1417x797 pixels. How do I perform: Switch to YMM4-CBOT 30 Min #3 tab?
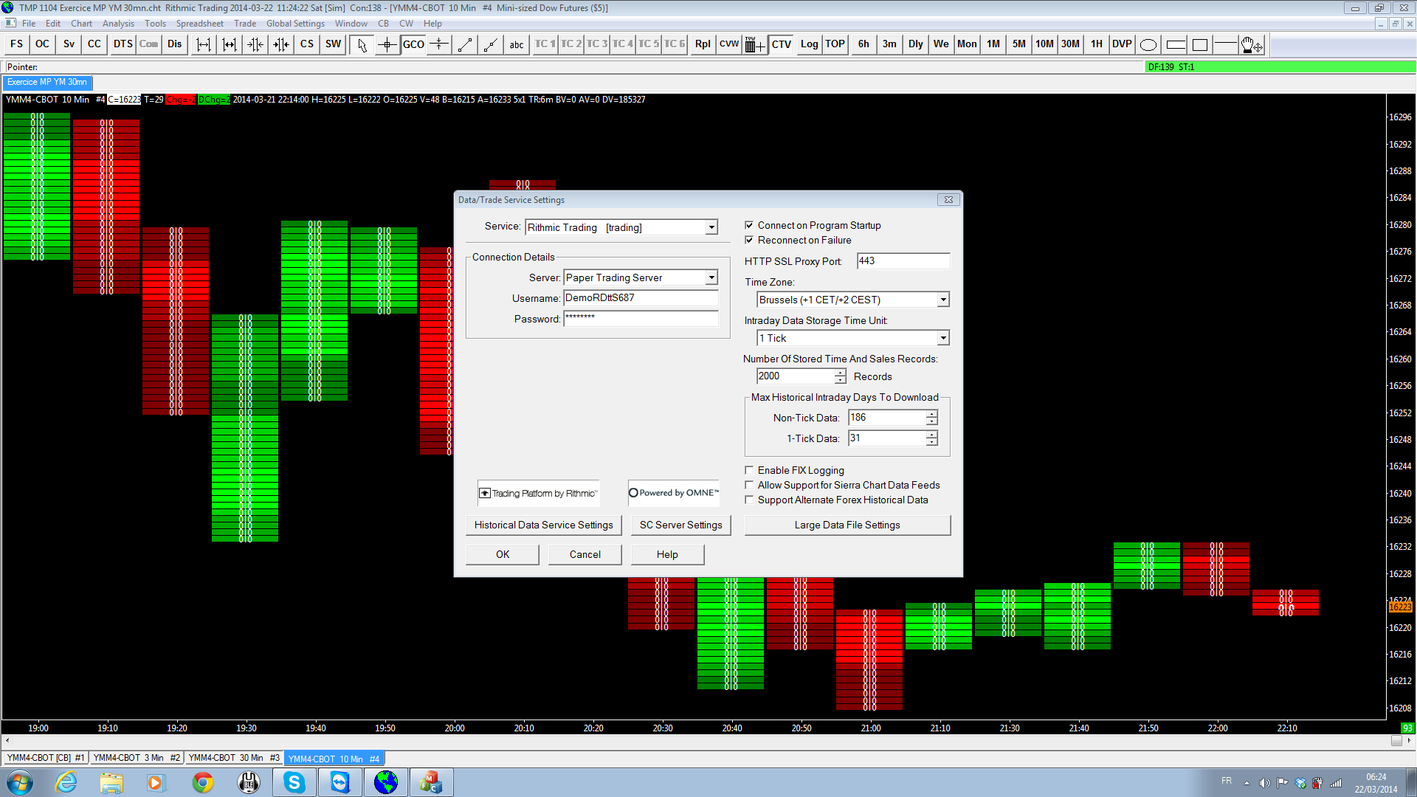coord(233,758)
